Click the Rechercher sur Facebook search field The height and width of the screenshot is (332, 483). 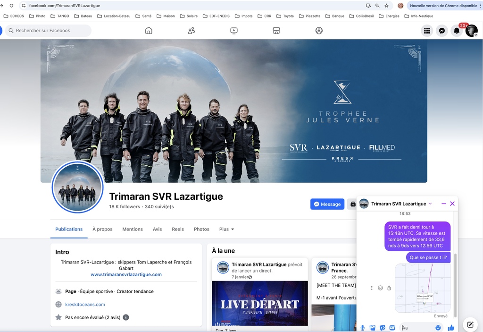[x=49, y=31]
